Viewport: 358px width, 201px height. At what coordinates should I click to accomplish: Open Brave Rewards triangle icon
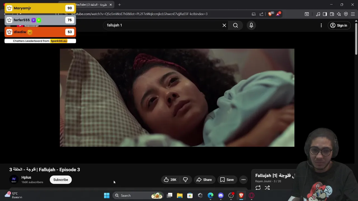click(x=278, y=14)
